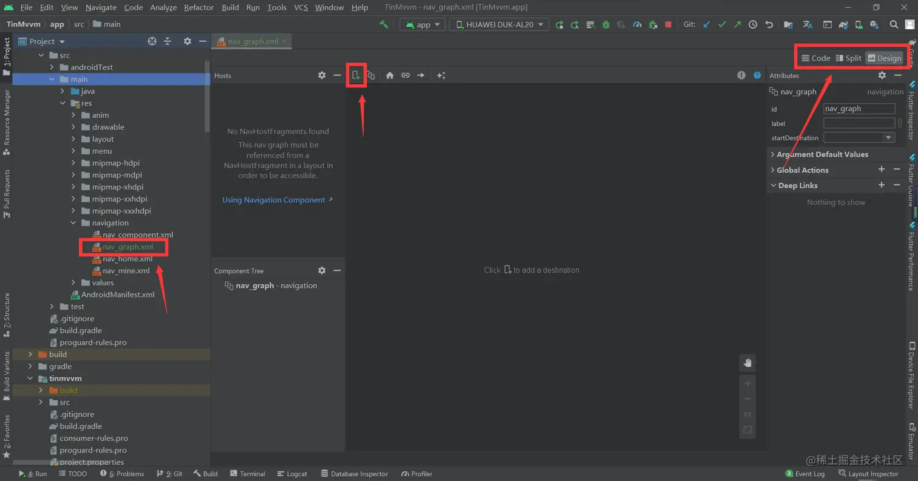The height and width of the screenshot is (481, 918).
Task: Click the Auto Arrange sparkle icon
Action: (x=441, y=75)
